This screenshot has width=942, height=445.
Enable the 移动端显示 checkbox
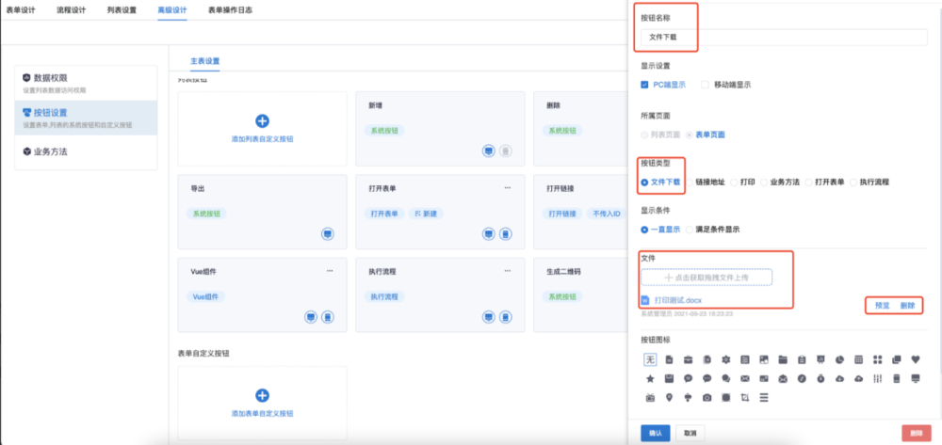pyautogui.click(x=705, y=85)
